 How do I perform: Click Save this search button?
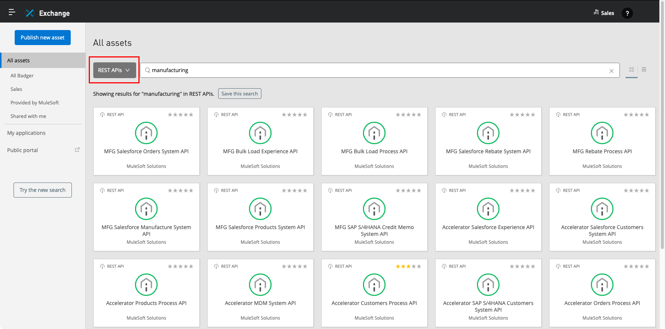[240, 94]
